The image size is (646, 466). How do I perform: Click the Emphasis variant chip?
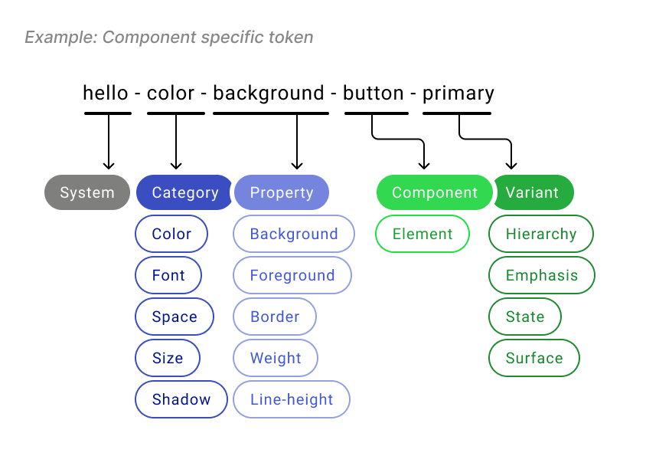(542, 275)
